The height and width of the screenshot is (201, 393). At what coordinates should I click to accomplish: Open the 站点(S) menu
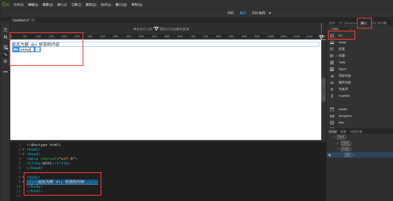click(x=106, y=5)
